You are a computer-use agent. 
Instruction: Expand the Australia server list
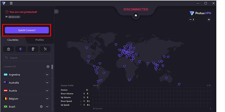pos(47,83)
